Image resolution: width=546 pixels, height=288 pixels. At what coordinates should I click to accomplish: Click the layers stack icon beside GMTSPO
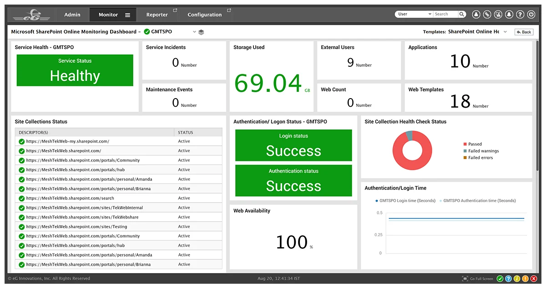pos(201,32)
